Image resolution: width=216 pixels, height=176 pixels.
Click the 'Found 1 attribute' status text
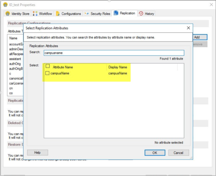pyautogui.click(x=171, y=59)
